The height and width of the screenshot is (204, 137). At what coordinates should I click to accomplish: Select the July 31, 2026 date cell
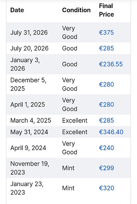(x=29, y=33)
